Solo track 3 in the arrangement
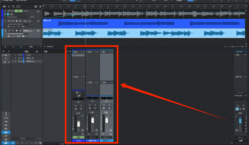The height and width of the screenshot is (145, 249). point(13,31)
